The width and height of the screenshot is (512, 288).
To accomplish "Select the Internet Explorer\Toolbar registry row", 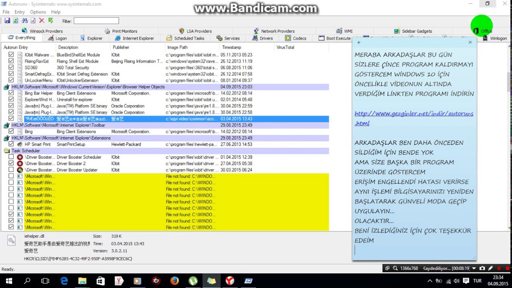I will 165,125.
